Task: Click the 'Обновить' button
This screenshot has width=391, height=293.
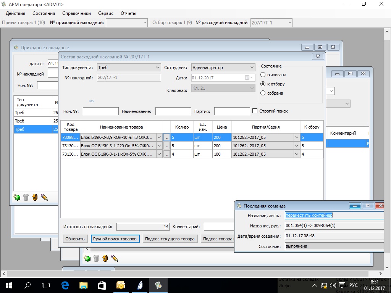Action: [75, 239]
